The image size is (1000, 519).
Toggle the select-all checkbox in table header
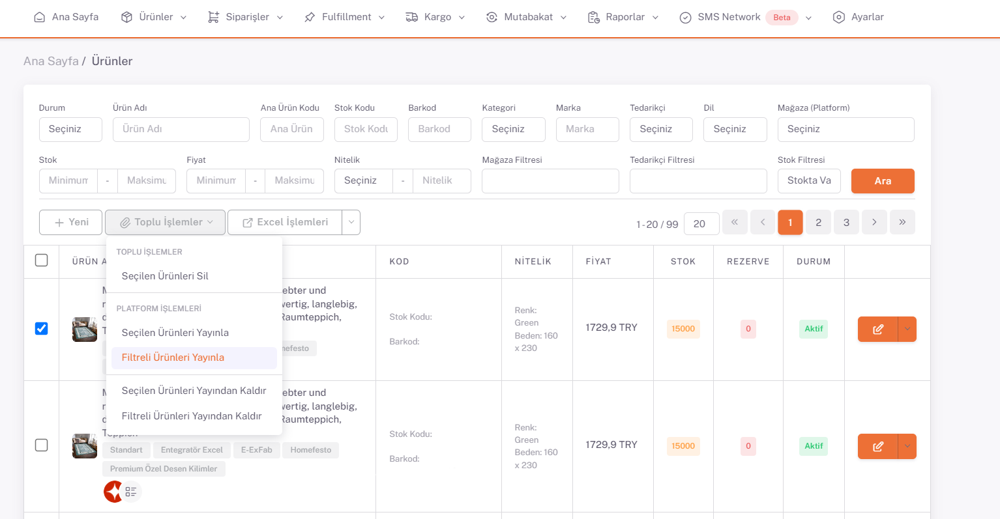click(x=42, y=260)
